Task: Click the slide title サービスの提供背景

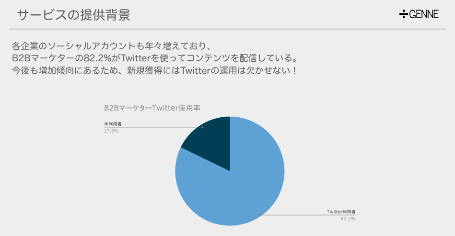Action: coord(73,14)
